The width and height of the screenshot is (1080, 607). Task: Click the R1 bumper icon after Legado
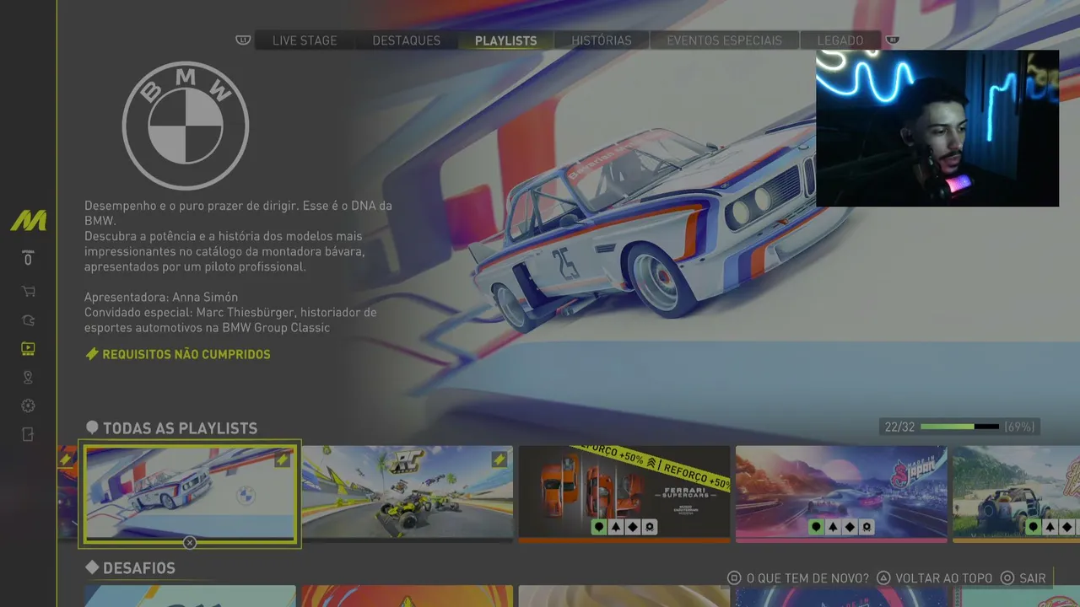click(x=892, y=40)
